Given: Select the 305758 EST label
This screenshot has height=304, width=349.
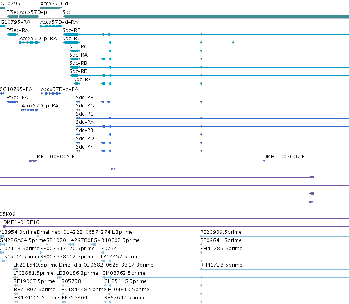Looking at the screenshot, I should (x=71, y=281).
